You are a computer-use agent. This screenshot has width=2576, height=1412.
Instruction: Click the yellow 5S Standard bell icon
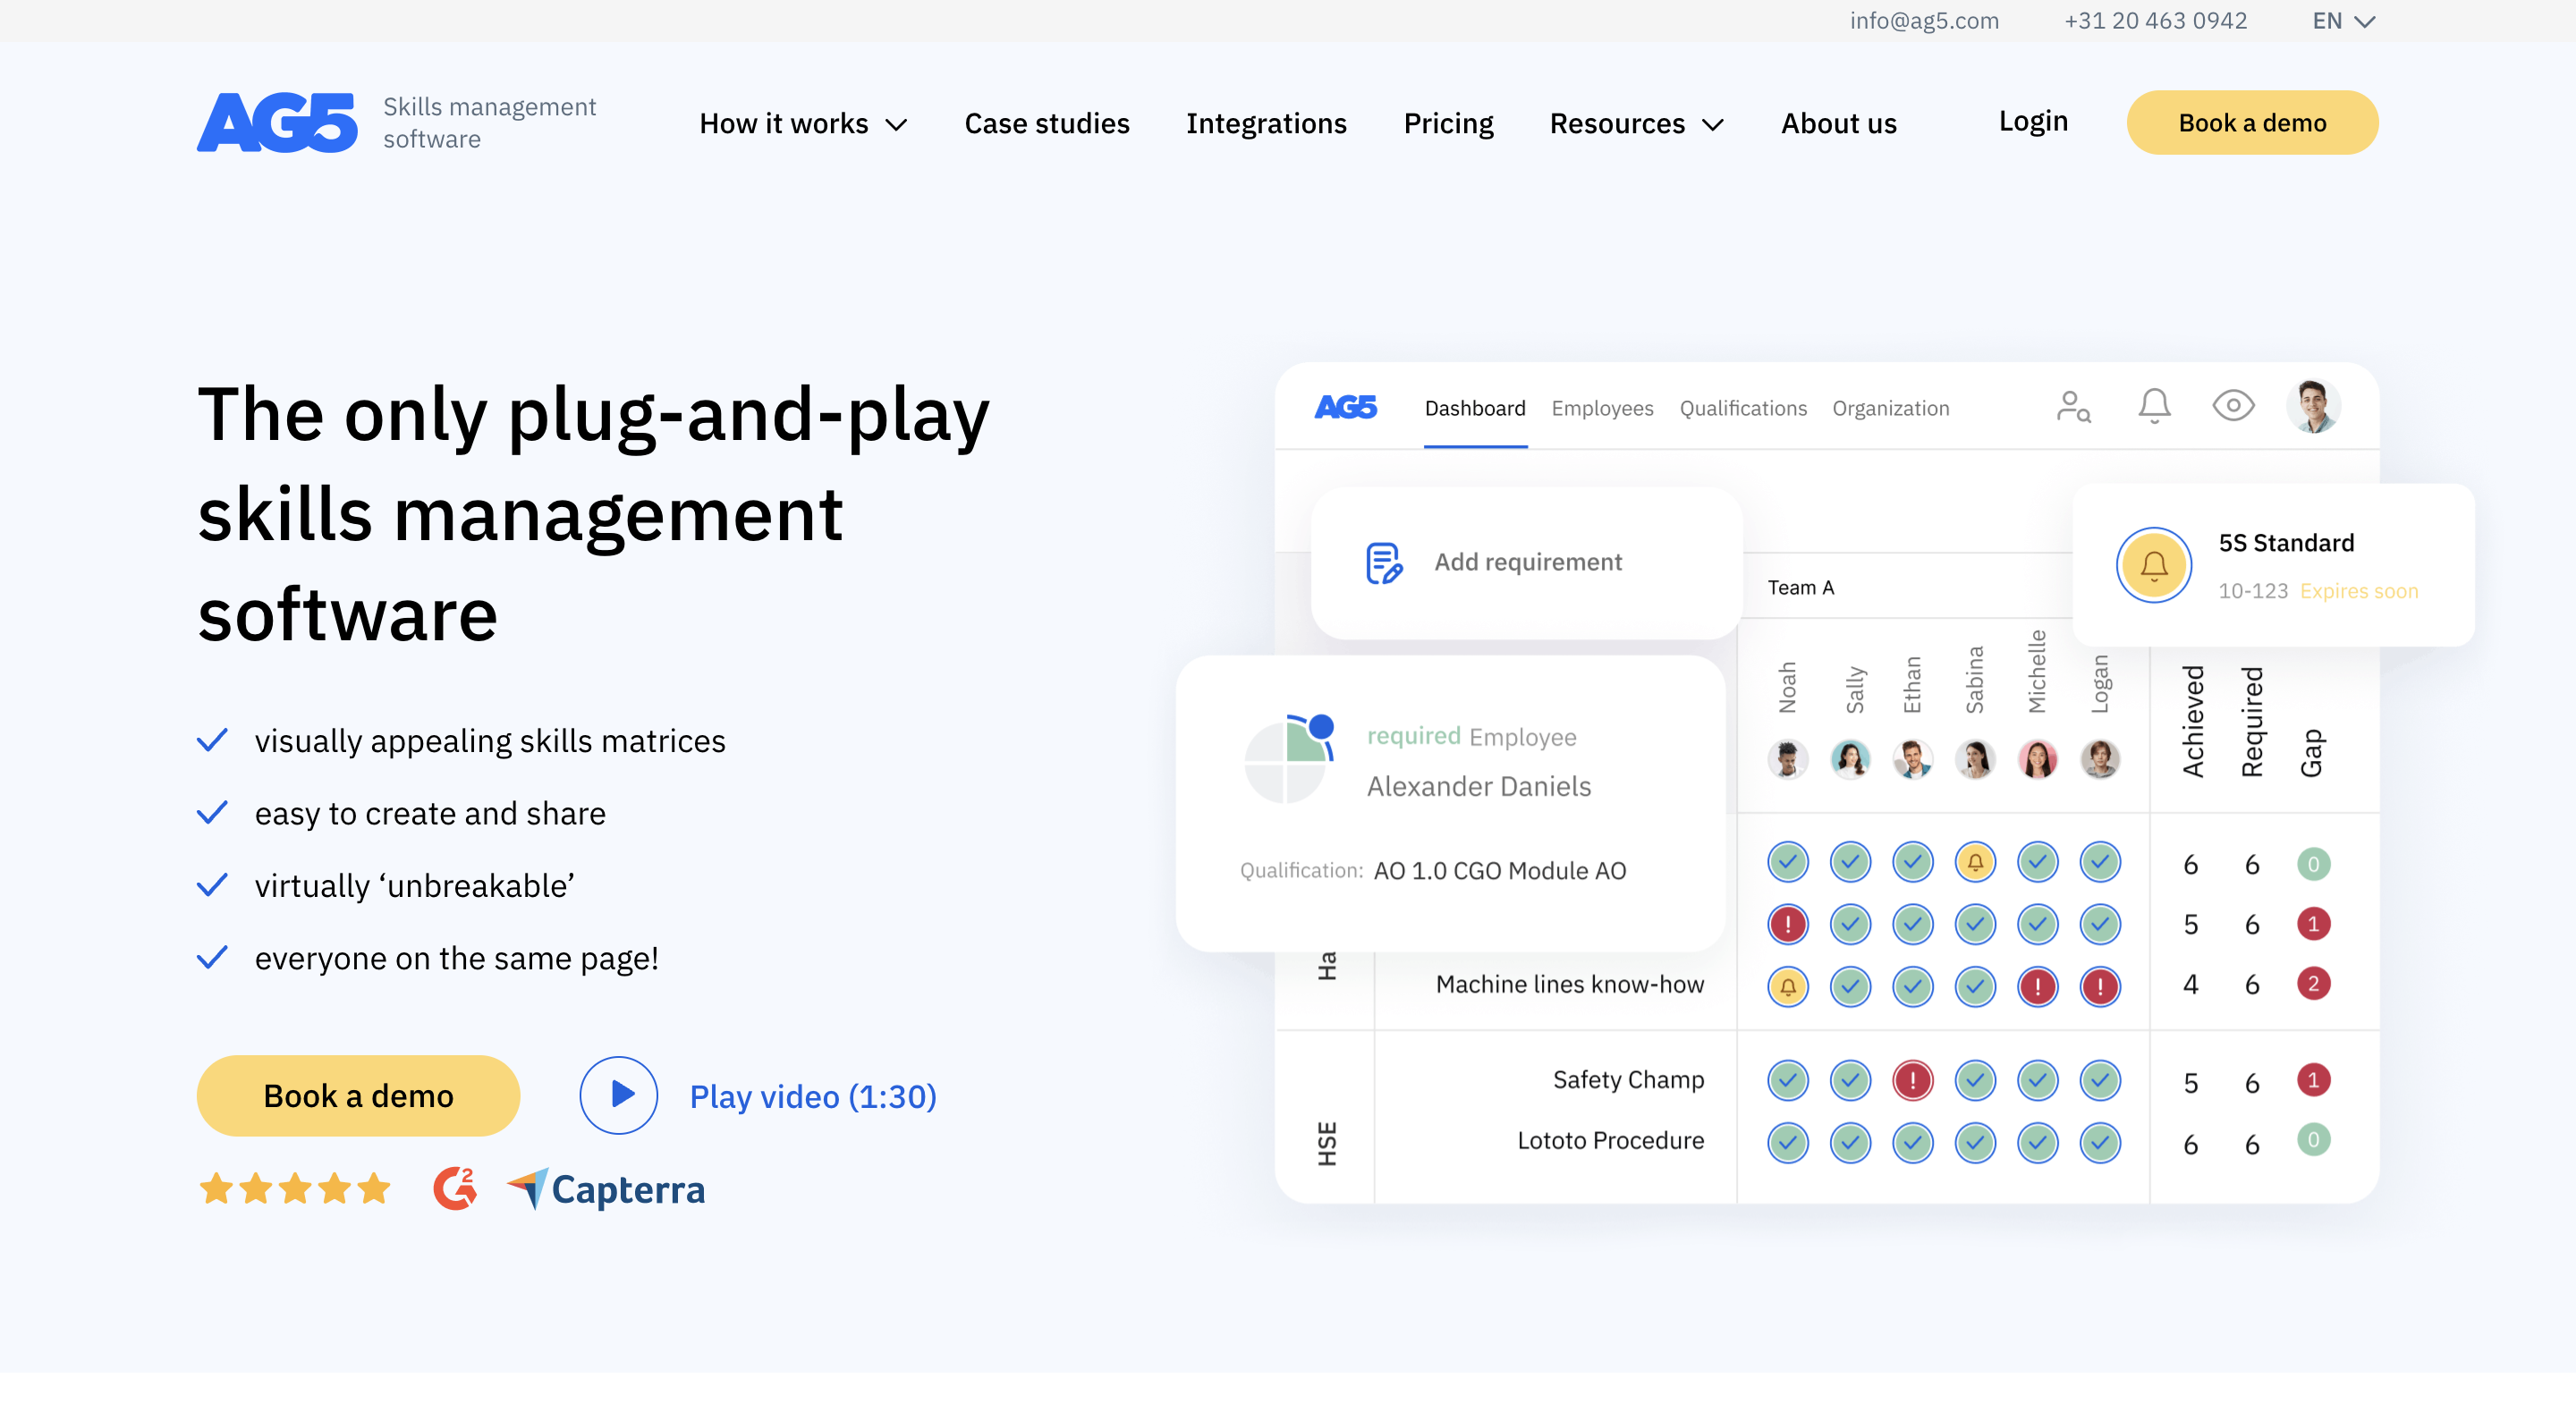(x=2153, y=565)
